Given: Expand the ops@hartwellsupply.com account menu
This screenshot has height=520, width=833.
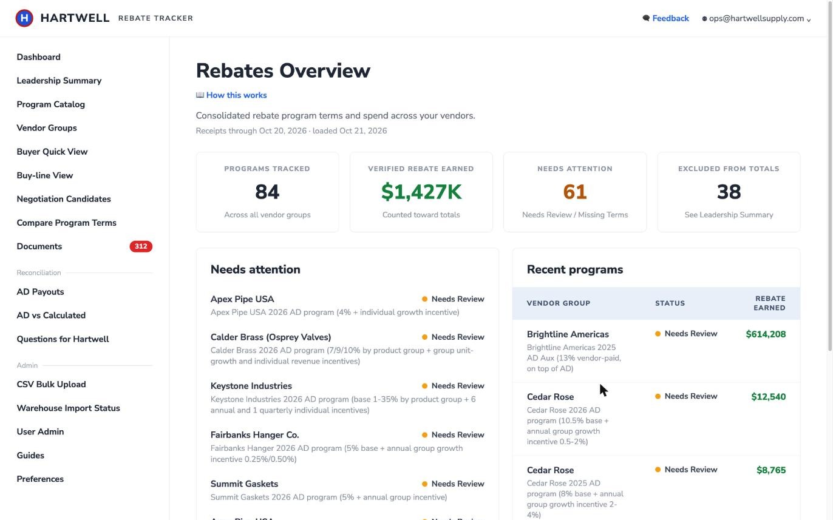Looking at the screenshot, I should coord(756,18).
